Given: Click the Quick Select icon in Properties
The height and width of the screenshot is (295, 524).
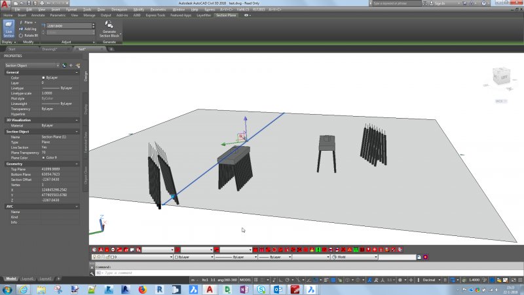Looking at the screenshot, I should pos(78,66).
